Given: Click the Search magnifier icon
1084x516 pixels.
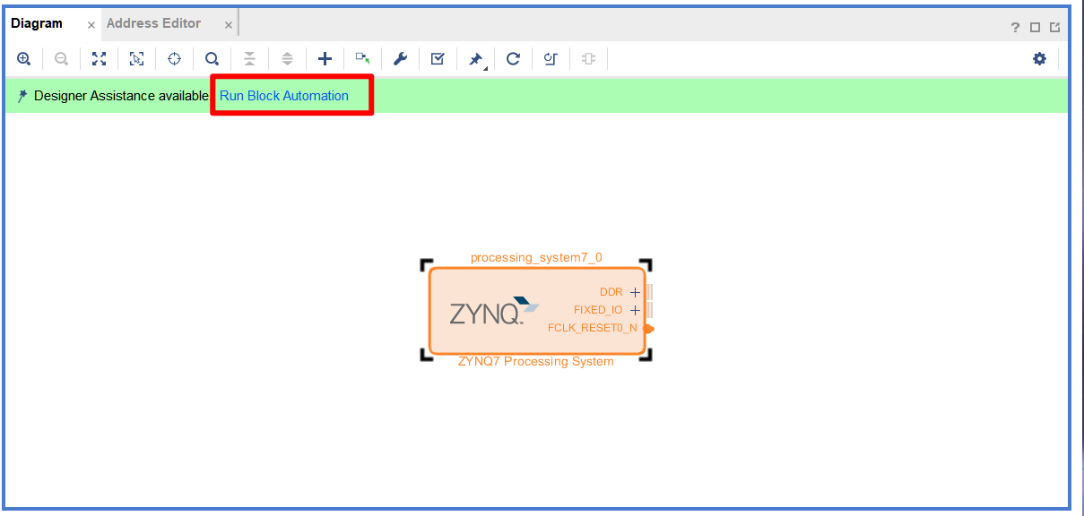Looking at the screenshot, I should (212, 59).
